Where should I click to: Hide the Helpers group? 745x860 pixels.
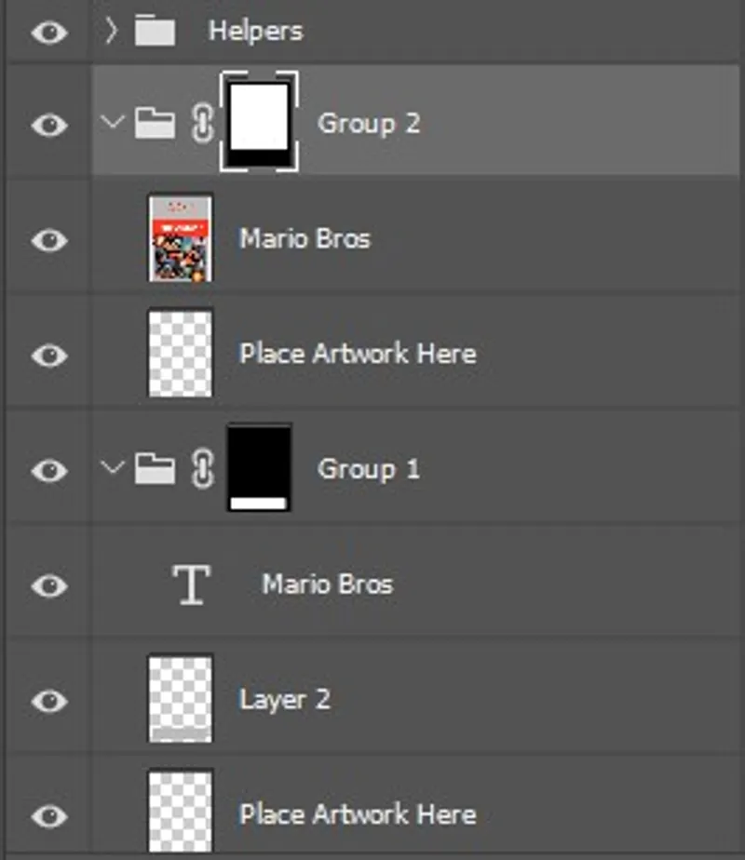tap(48, 33)
